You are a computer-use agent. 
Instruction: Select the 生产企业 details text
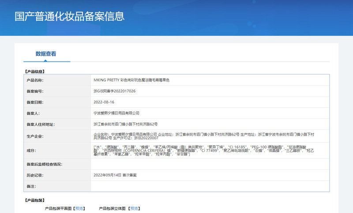click(x=204, y=136)
